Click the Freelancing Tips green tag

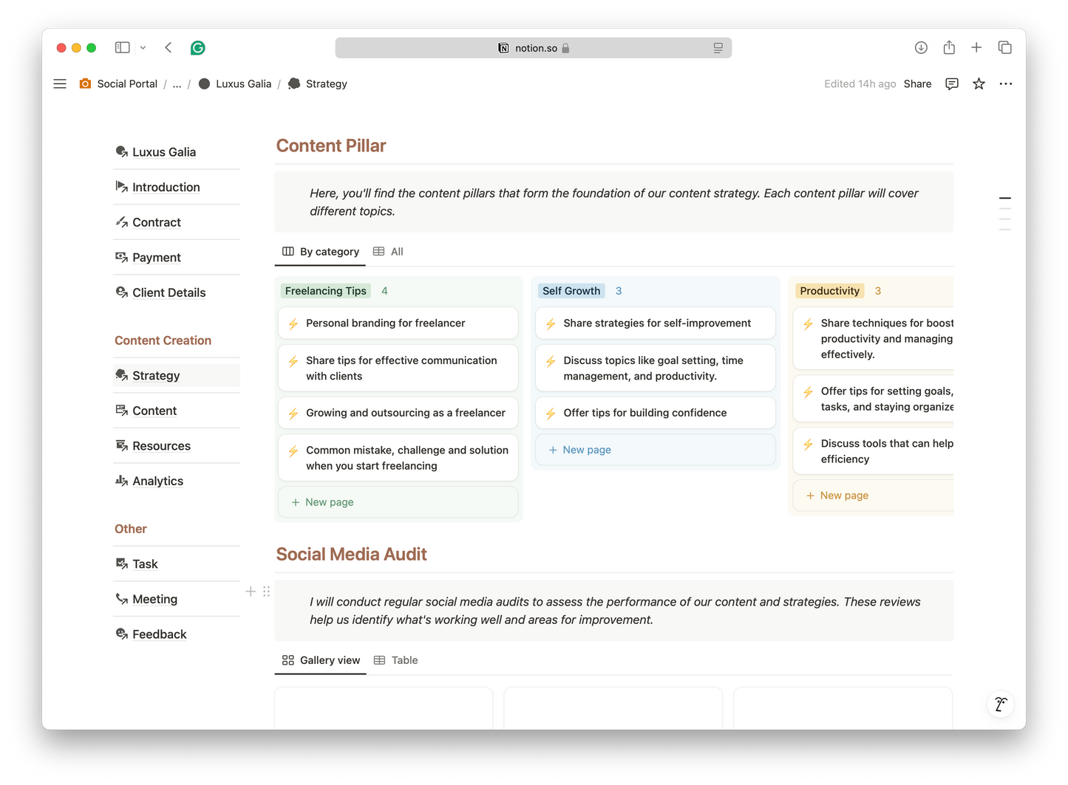325,291
